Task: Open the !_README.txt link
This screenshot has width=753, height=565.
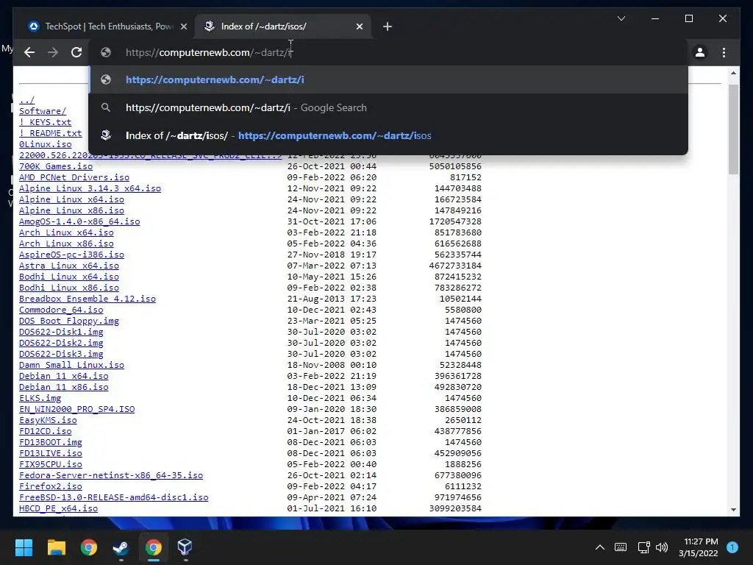Action: pos(51,133)
